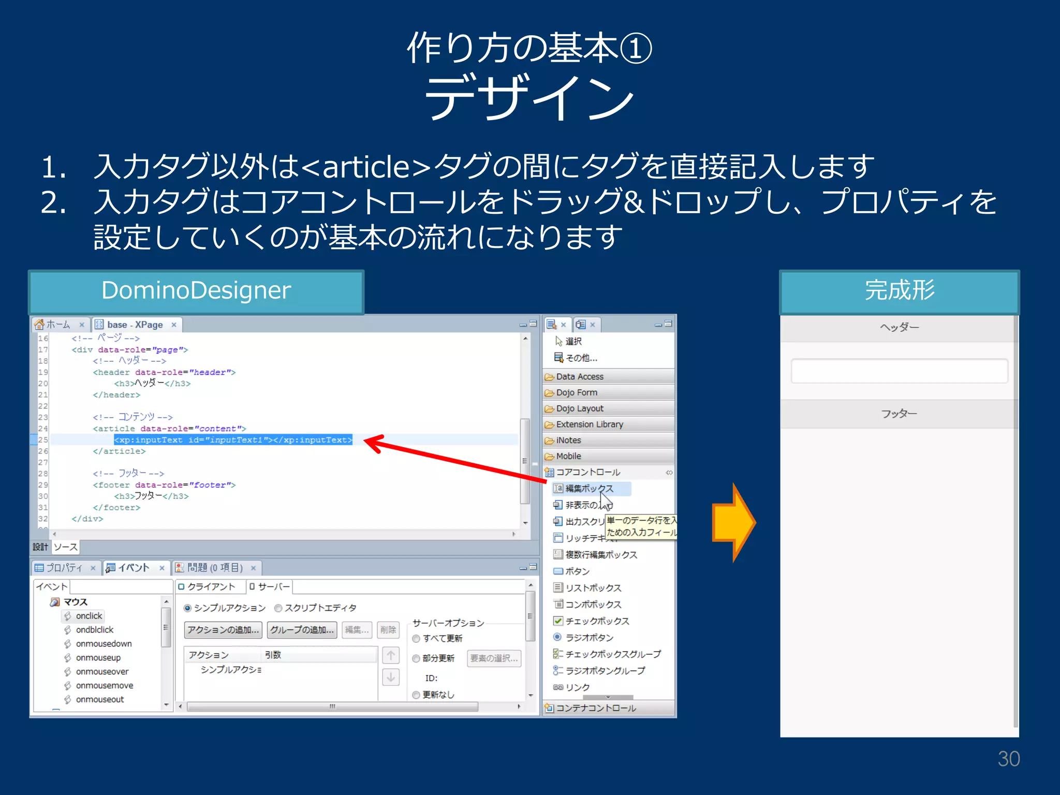Screen dimensions: 1060x795
Task: Select the シンプルアクション radio button
Action: tap(187, 608)
